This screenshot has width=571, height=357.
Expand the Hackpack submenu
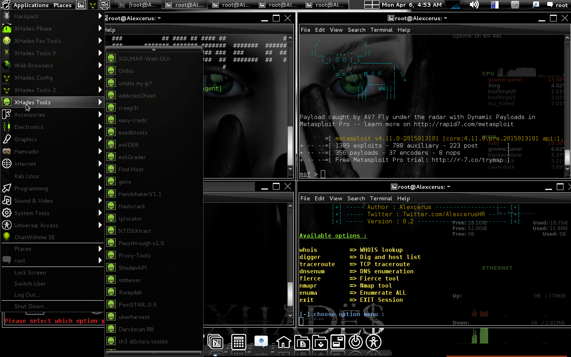point(52,16)
